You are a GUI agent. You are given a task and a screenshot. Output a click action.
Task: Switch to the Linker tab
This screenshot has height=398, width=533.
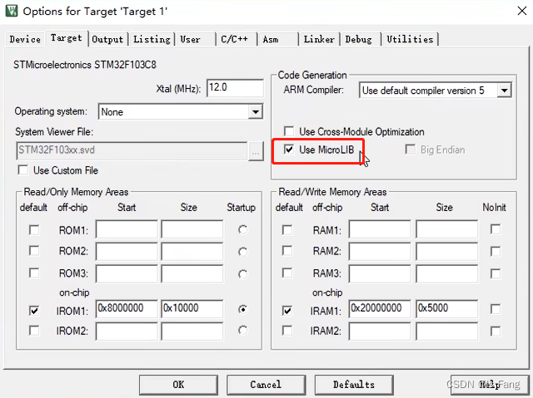click(319, 39)
